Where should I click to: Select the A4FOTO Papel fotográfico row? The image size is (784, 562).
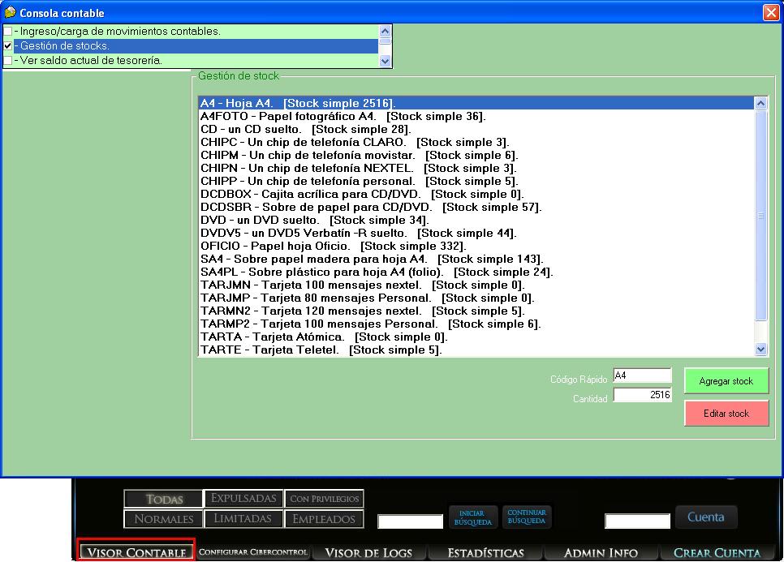pyautogui.click(x=476, y=117)
